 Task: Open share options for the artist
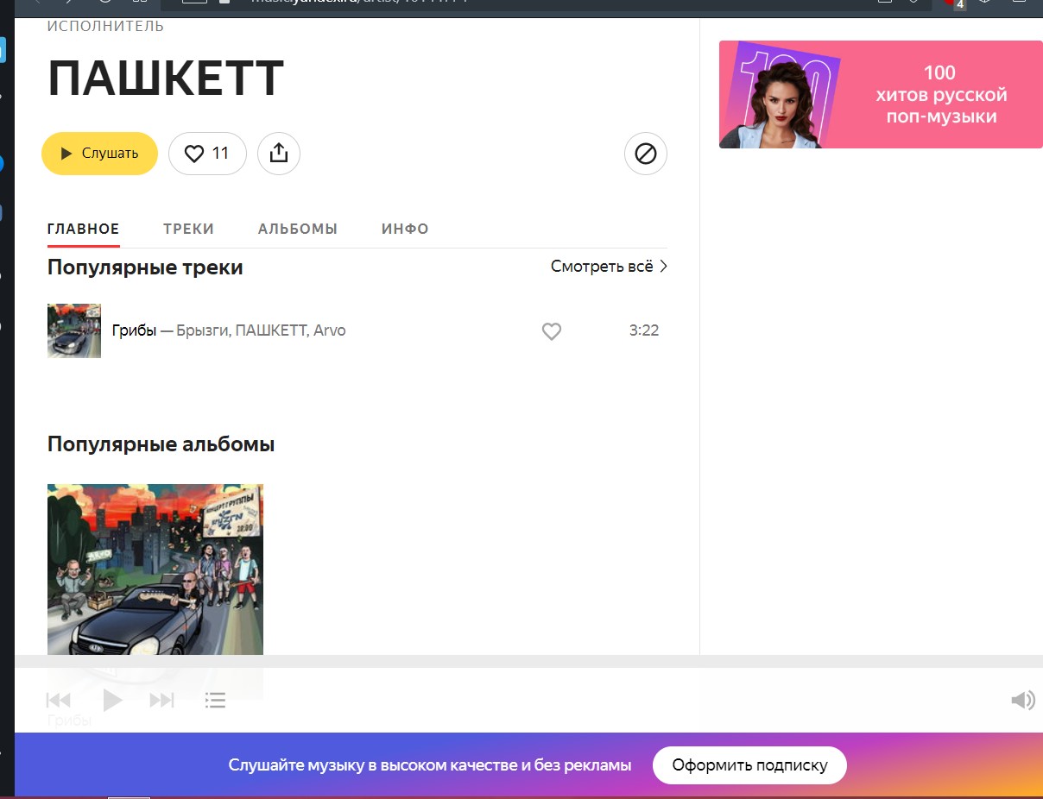(x=278, y=154)
